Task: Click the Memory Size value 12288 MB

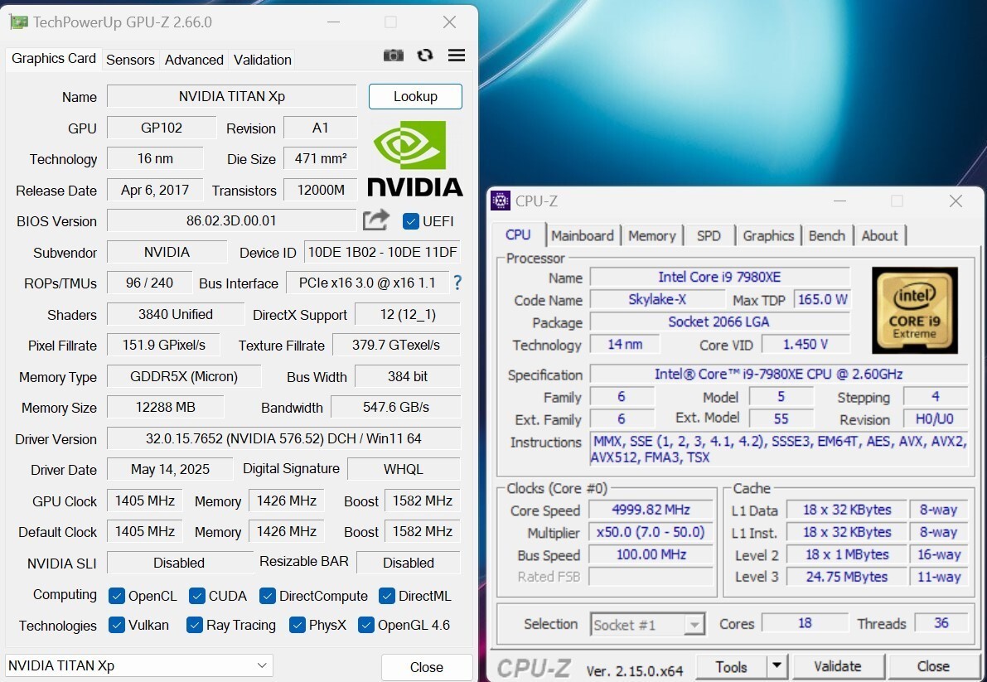Action: [166, 407]
